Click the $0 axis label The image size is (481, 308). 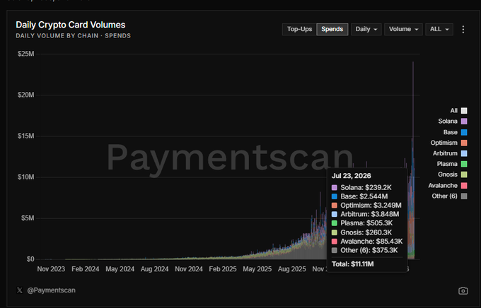30,259
